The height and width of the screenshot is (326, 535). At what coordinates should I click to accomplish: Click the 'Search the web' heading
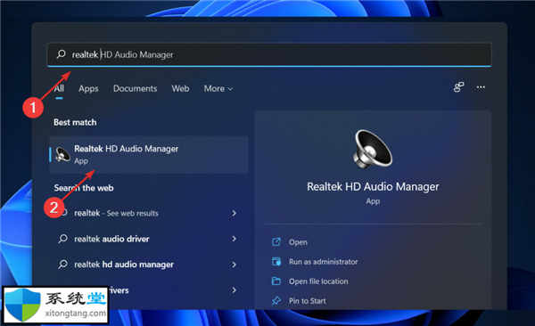coord(84,188)
